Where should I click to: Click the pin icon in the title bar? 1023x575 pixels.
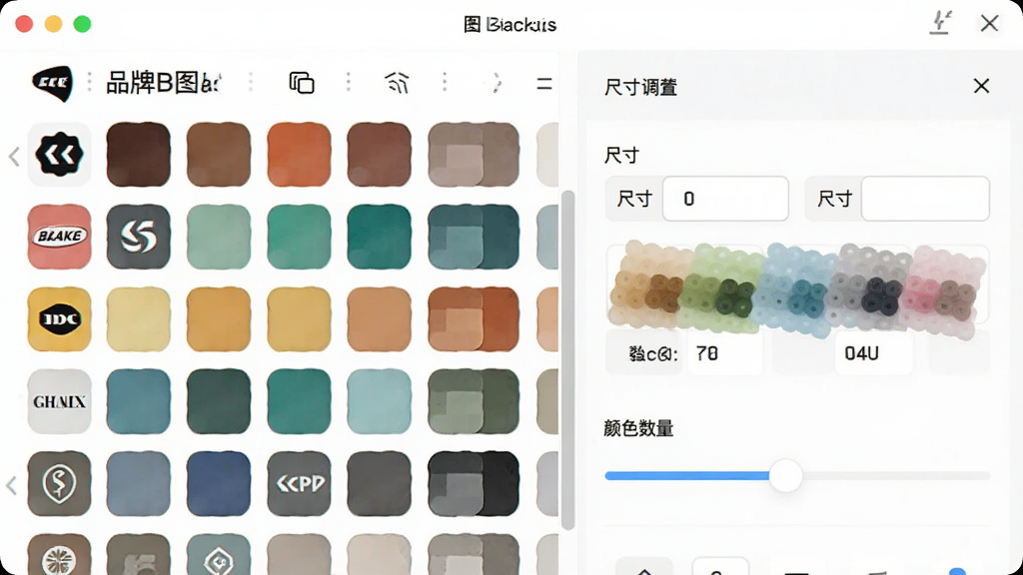pyautogui.click(x=941, y=24)
